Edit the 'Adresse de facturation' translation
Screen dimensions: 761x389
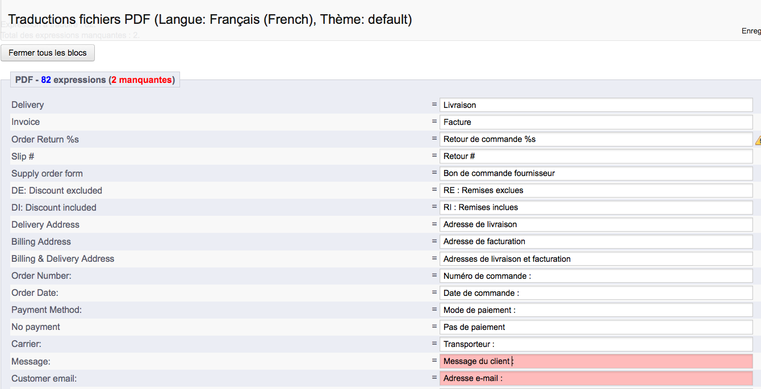click(x=596, y=241)
